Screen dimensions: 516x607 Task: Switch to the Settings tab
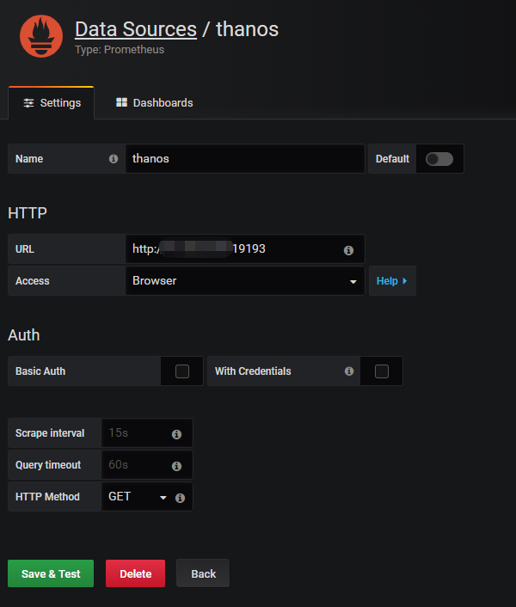pyautogui.click(x=51, y=103)
